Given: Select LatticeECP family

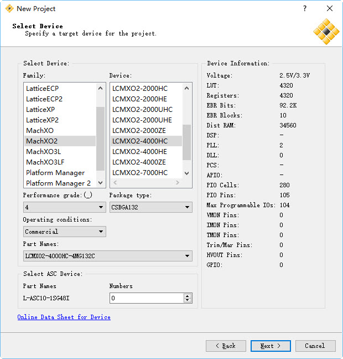Looking at the screenshot, I should click(60, 89).
